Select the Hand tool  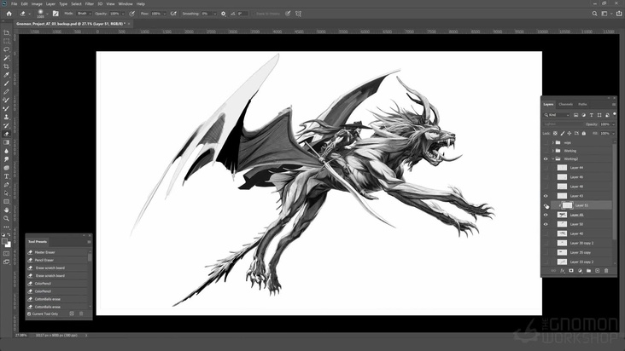(6, 210)
